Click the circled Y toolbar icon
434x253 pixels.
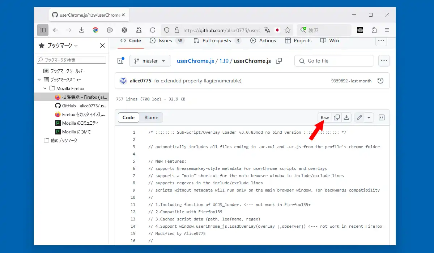tap(124, 30)
